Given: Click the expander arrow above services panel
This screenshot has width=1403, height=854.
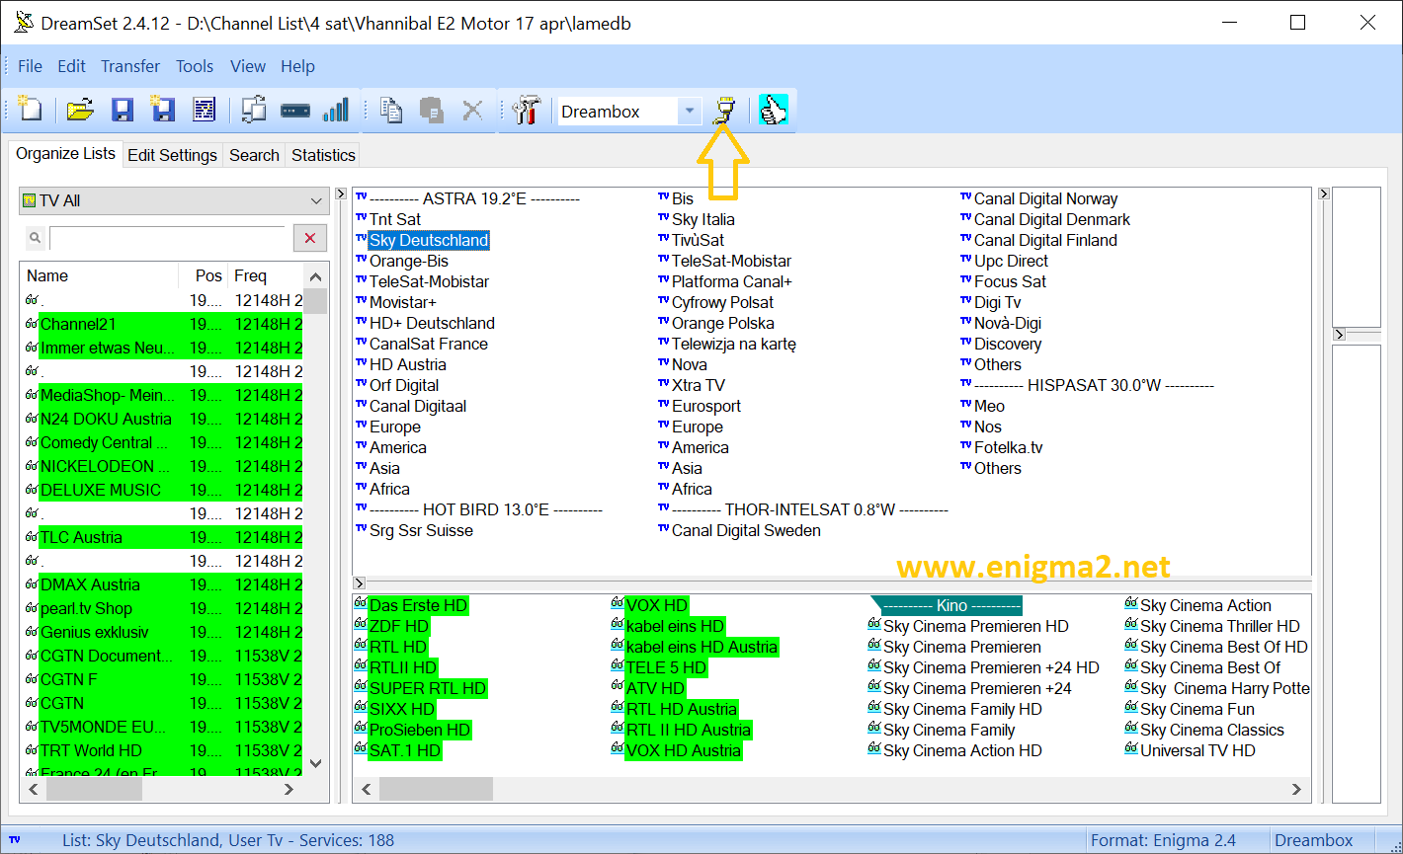Looking at the screenshot, I should (359, 583).
